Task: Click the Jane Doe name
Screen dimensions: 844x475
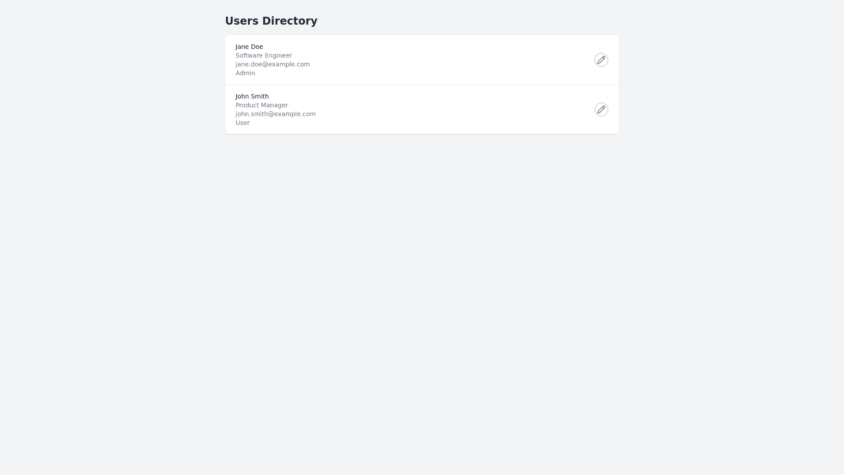Action: (249, 47)
